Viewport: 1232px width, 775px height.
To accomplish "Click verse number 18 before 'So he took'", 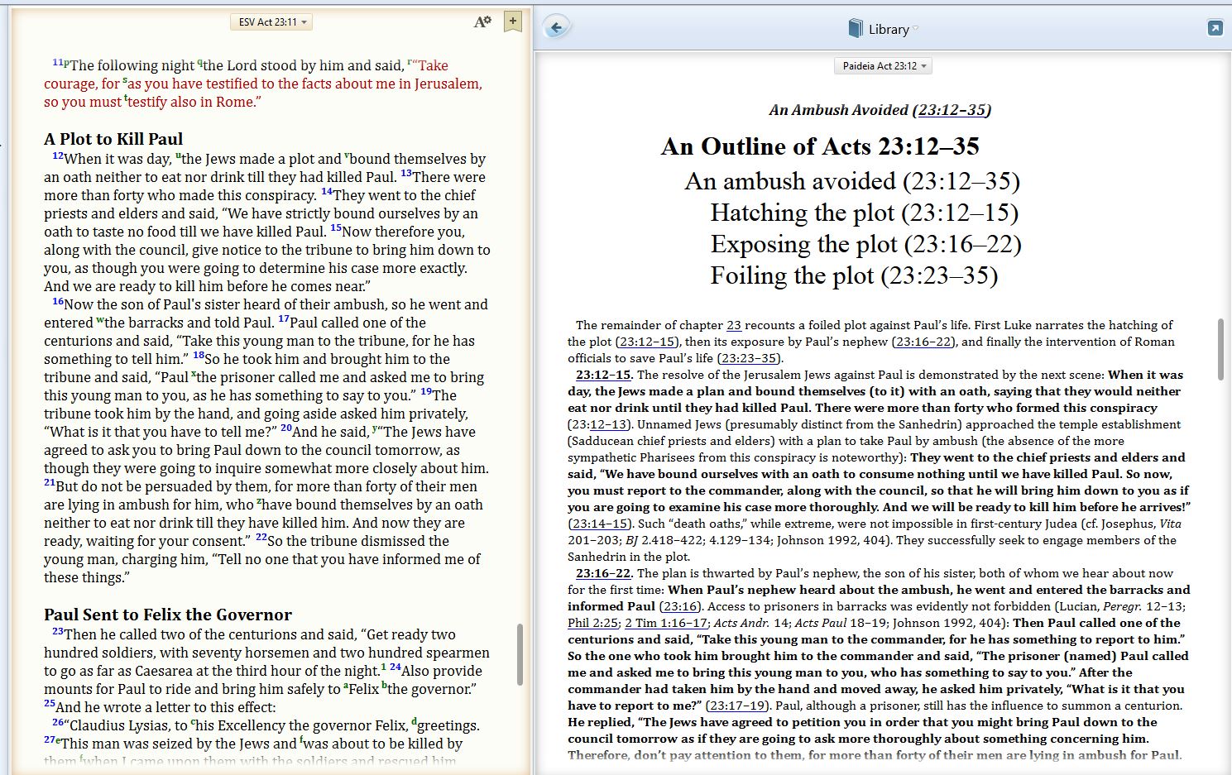I will point(199,356).
